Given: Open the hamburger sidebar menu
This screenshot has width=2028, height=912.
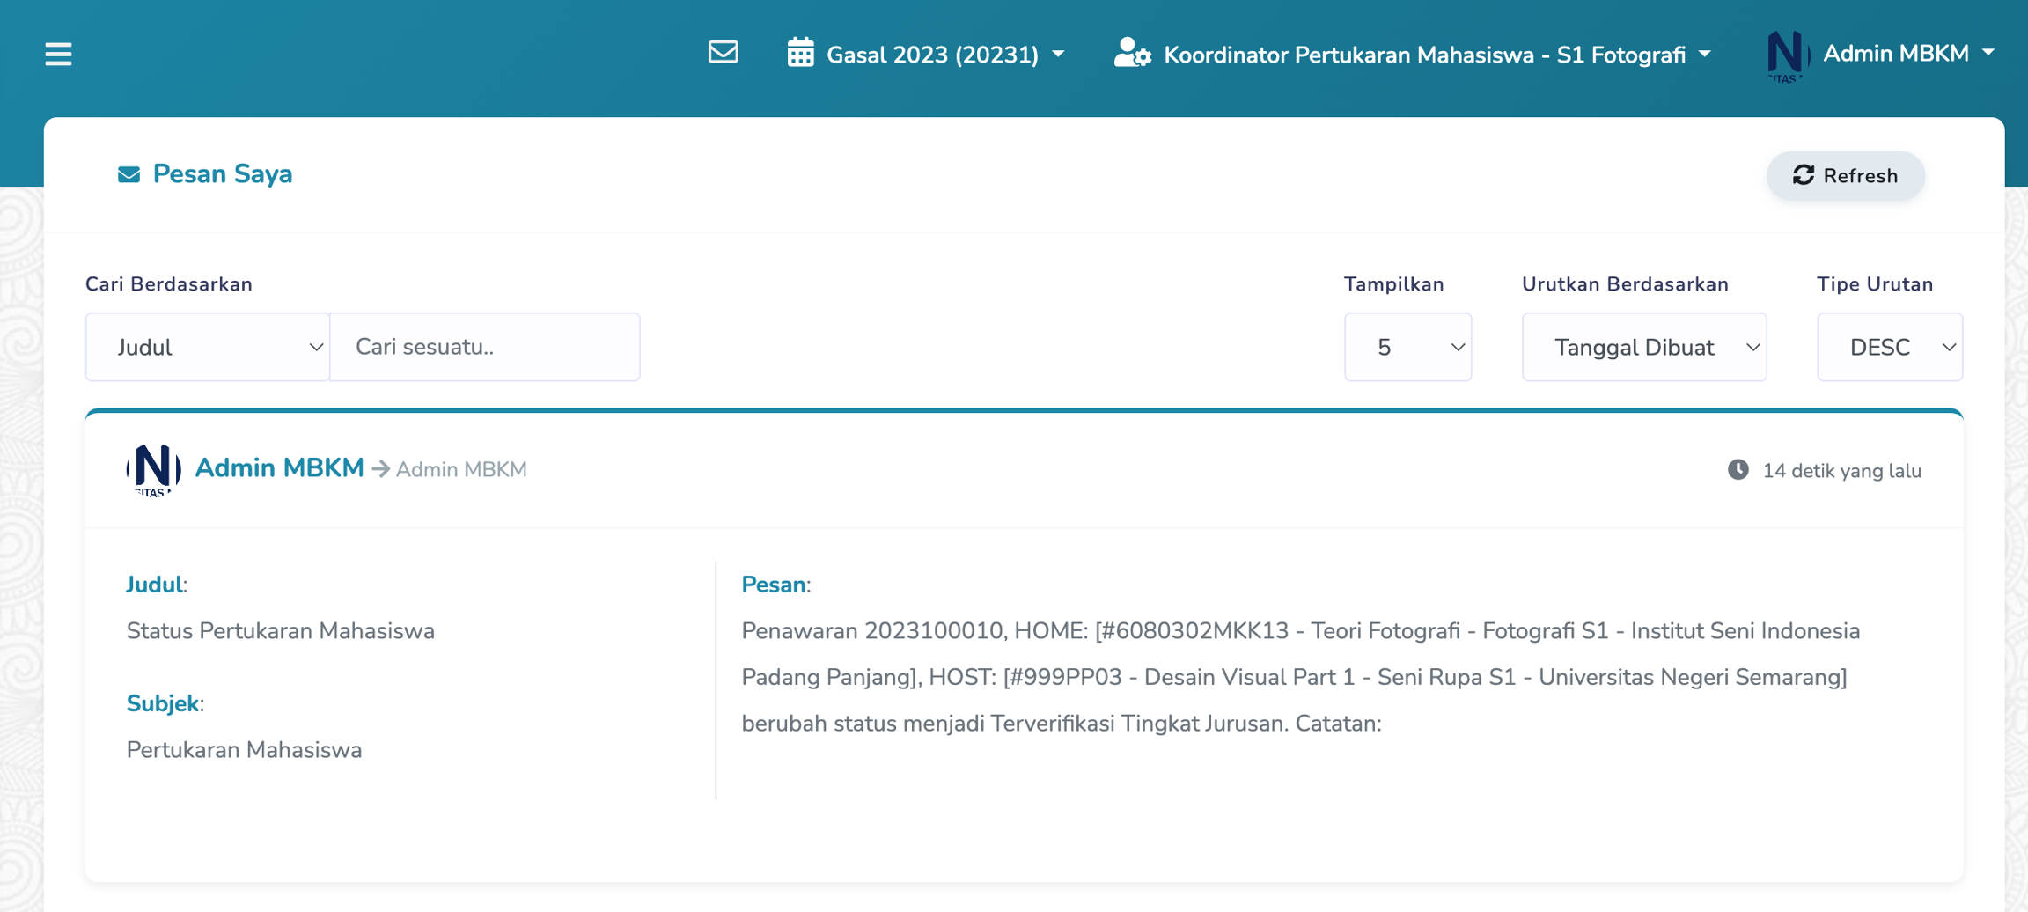Looking at the screenshot, I should pos(58,55).
